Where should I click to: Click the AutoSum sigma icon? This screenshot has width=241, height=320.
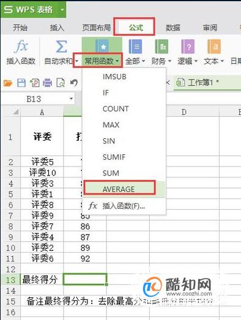coord(61,47)
